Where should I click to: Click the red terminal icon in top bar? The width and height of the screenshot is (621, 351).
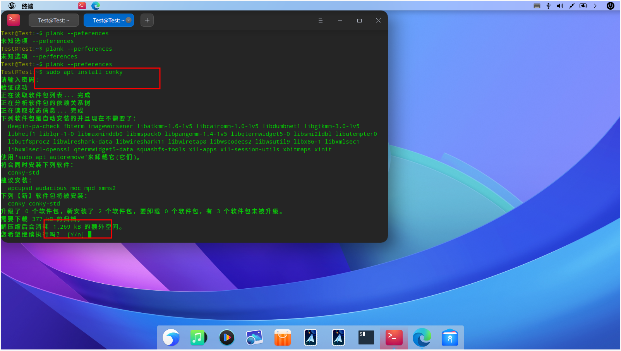pyautogui.click(x=82, y=5)
